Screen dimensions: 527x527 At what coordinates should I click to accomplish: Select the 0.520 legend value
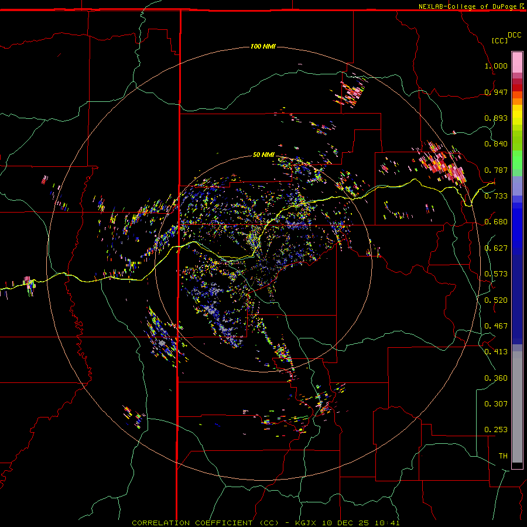click(496, 300)
